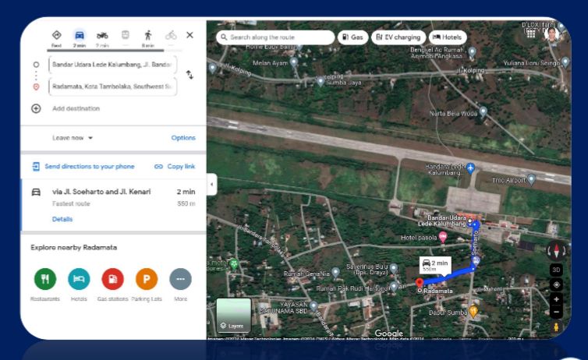Show nearby Parking Lots
This screenshot has width=588, height=360.
[147, 279]
